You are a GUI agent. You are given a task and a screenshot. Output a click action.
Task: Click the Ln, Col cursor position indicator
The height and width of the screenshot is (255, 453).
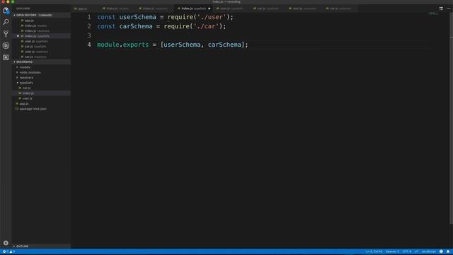[374, 251]
